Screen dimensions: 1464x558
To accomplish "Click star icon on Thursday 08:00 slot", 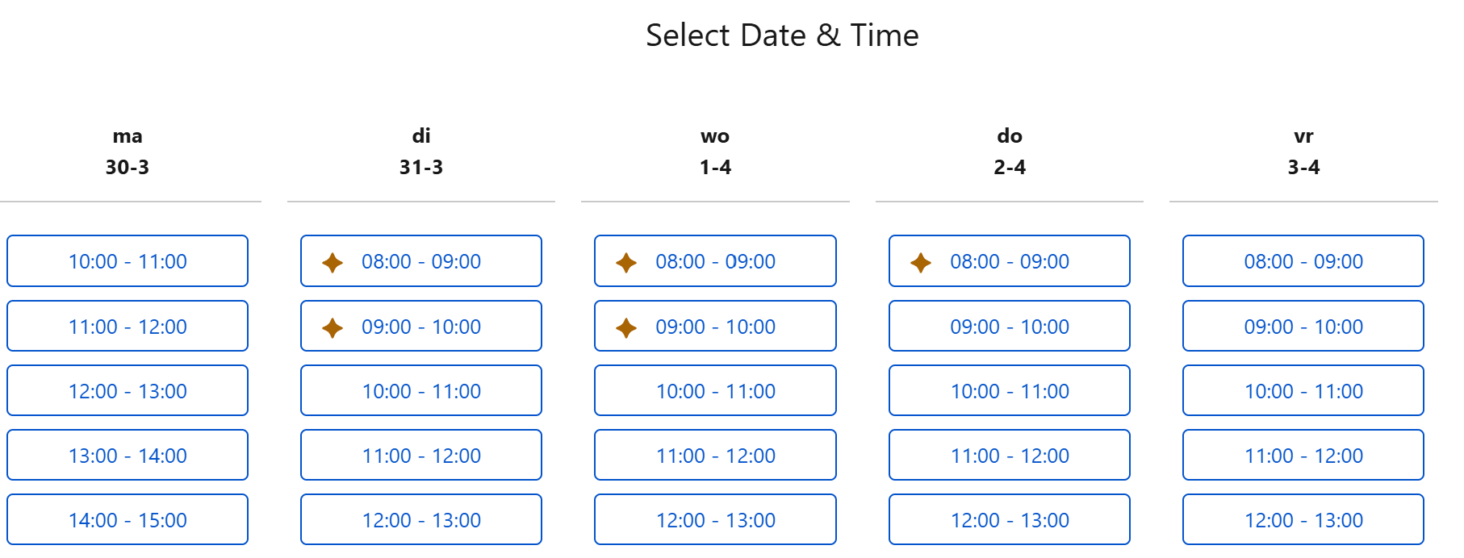I will click(921, 262).
